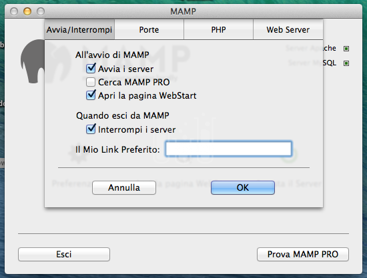The height and width of the screenshot is (278, 367).
Task: Click the All'avvio di MAMP heading
Action: click(x=112, y=55)
